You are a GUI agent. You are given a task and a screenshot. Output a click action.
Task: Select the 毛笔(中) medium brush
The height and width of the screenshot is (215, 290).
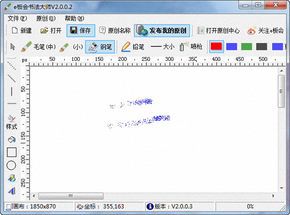tap(38, 47)
